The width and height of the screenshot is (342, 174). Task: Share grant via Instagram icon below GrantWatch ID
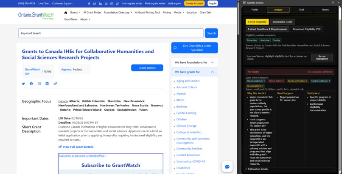[39, 84]
